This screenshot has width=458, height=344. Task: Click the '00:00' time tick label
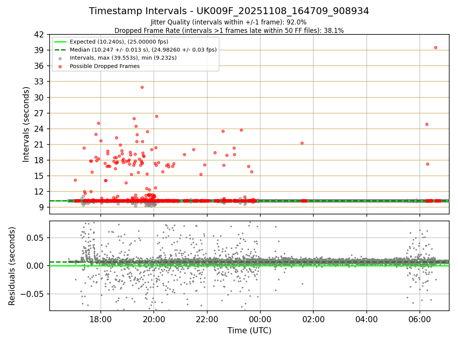[260, 320]
